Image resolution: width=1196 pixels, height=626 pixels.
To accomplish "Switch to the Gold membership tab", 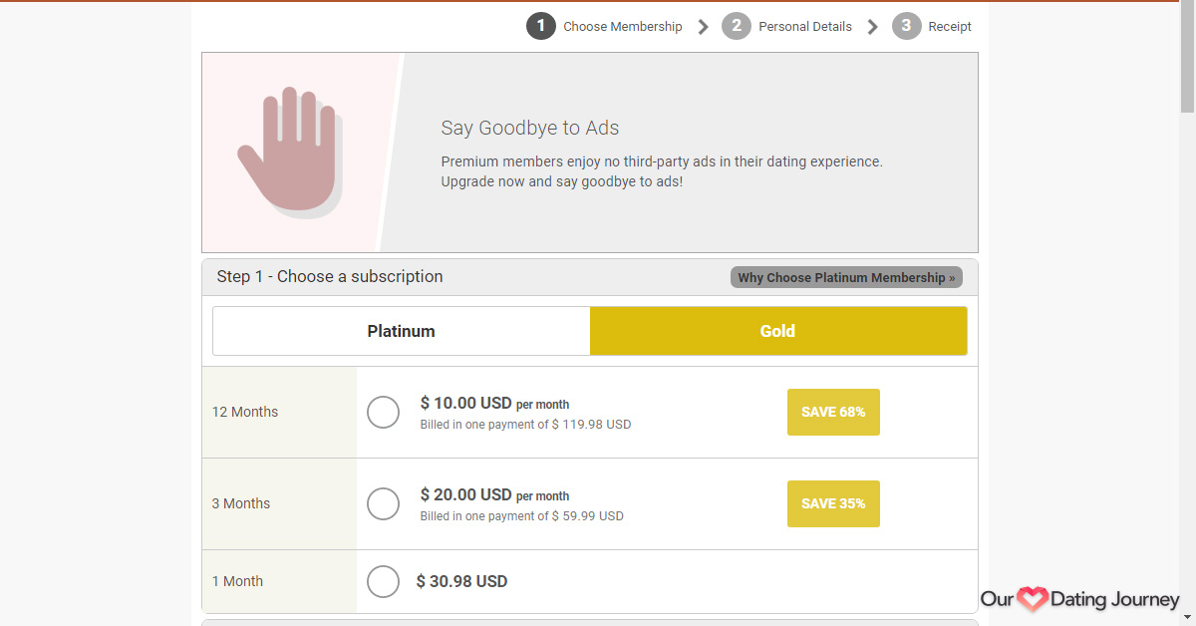I will point(778,331).
